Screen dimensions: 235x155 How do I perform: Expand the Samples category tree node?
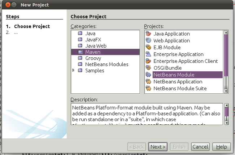[x=74, y=71]
